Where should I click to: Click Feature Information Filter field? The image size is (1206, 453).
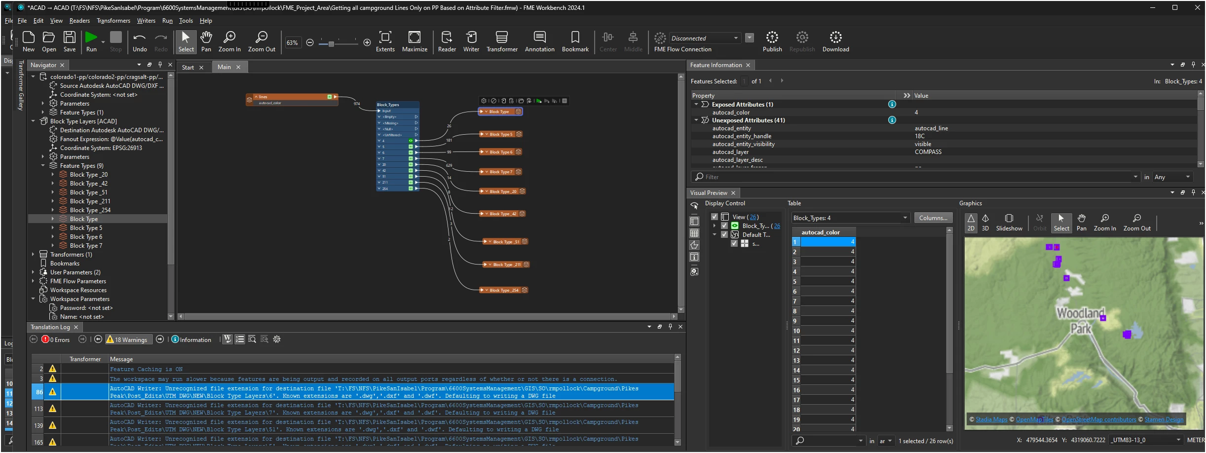pyautogui.click(x=915, y=177)
